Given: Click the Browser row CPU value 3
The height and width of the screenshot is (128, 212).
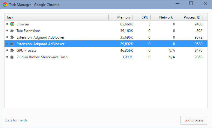Looking at the screenshot, I should (149, 24).
